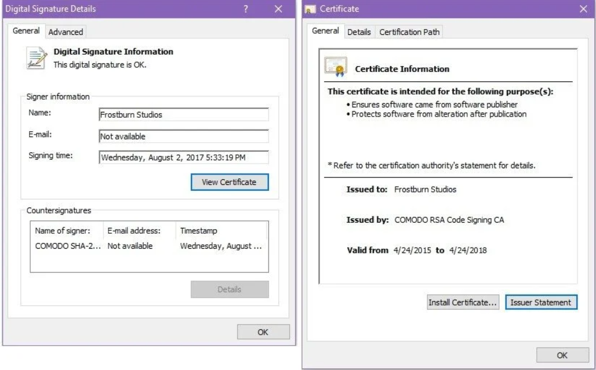This screenshot has width=596, height=370.
Task: Dismiss Digital Signature Details with OK
Action: tap(264, 332)
